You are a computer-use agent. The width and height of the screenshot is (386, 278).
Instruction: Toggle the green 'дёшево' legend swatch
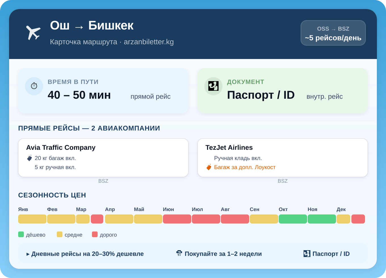tap(21, 234)
